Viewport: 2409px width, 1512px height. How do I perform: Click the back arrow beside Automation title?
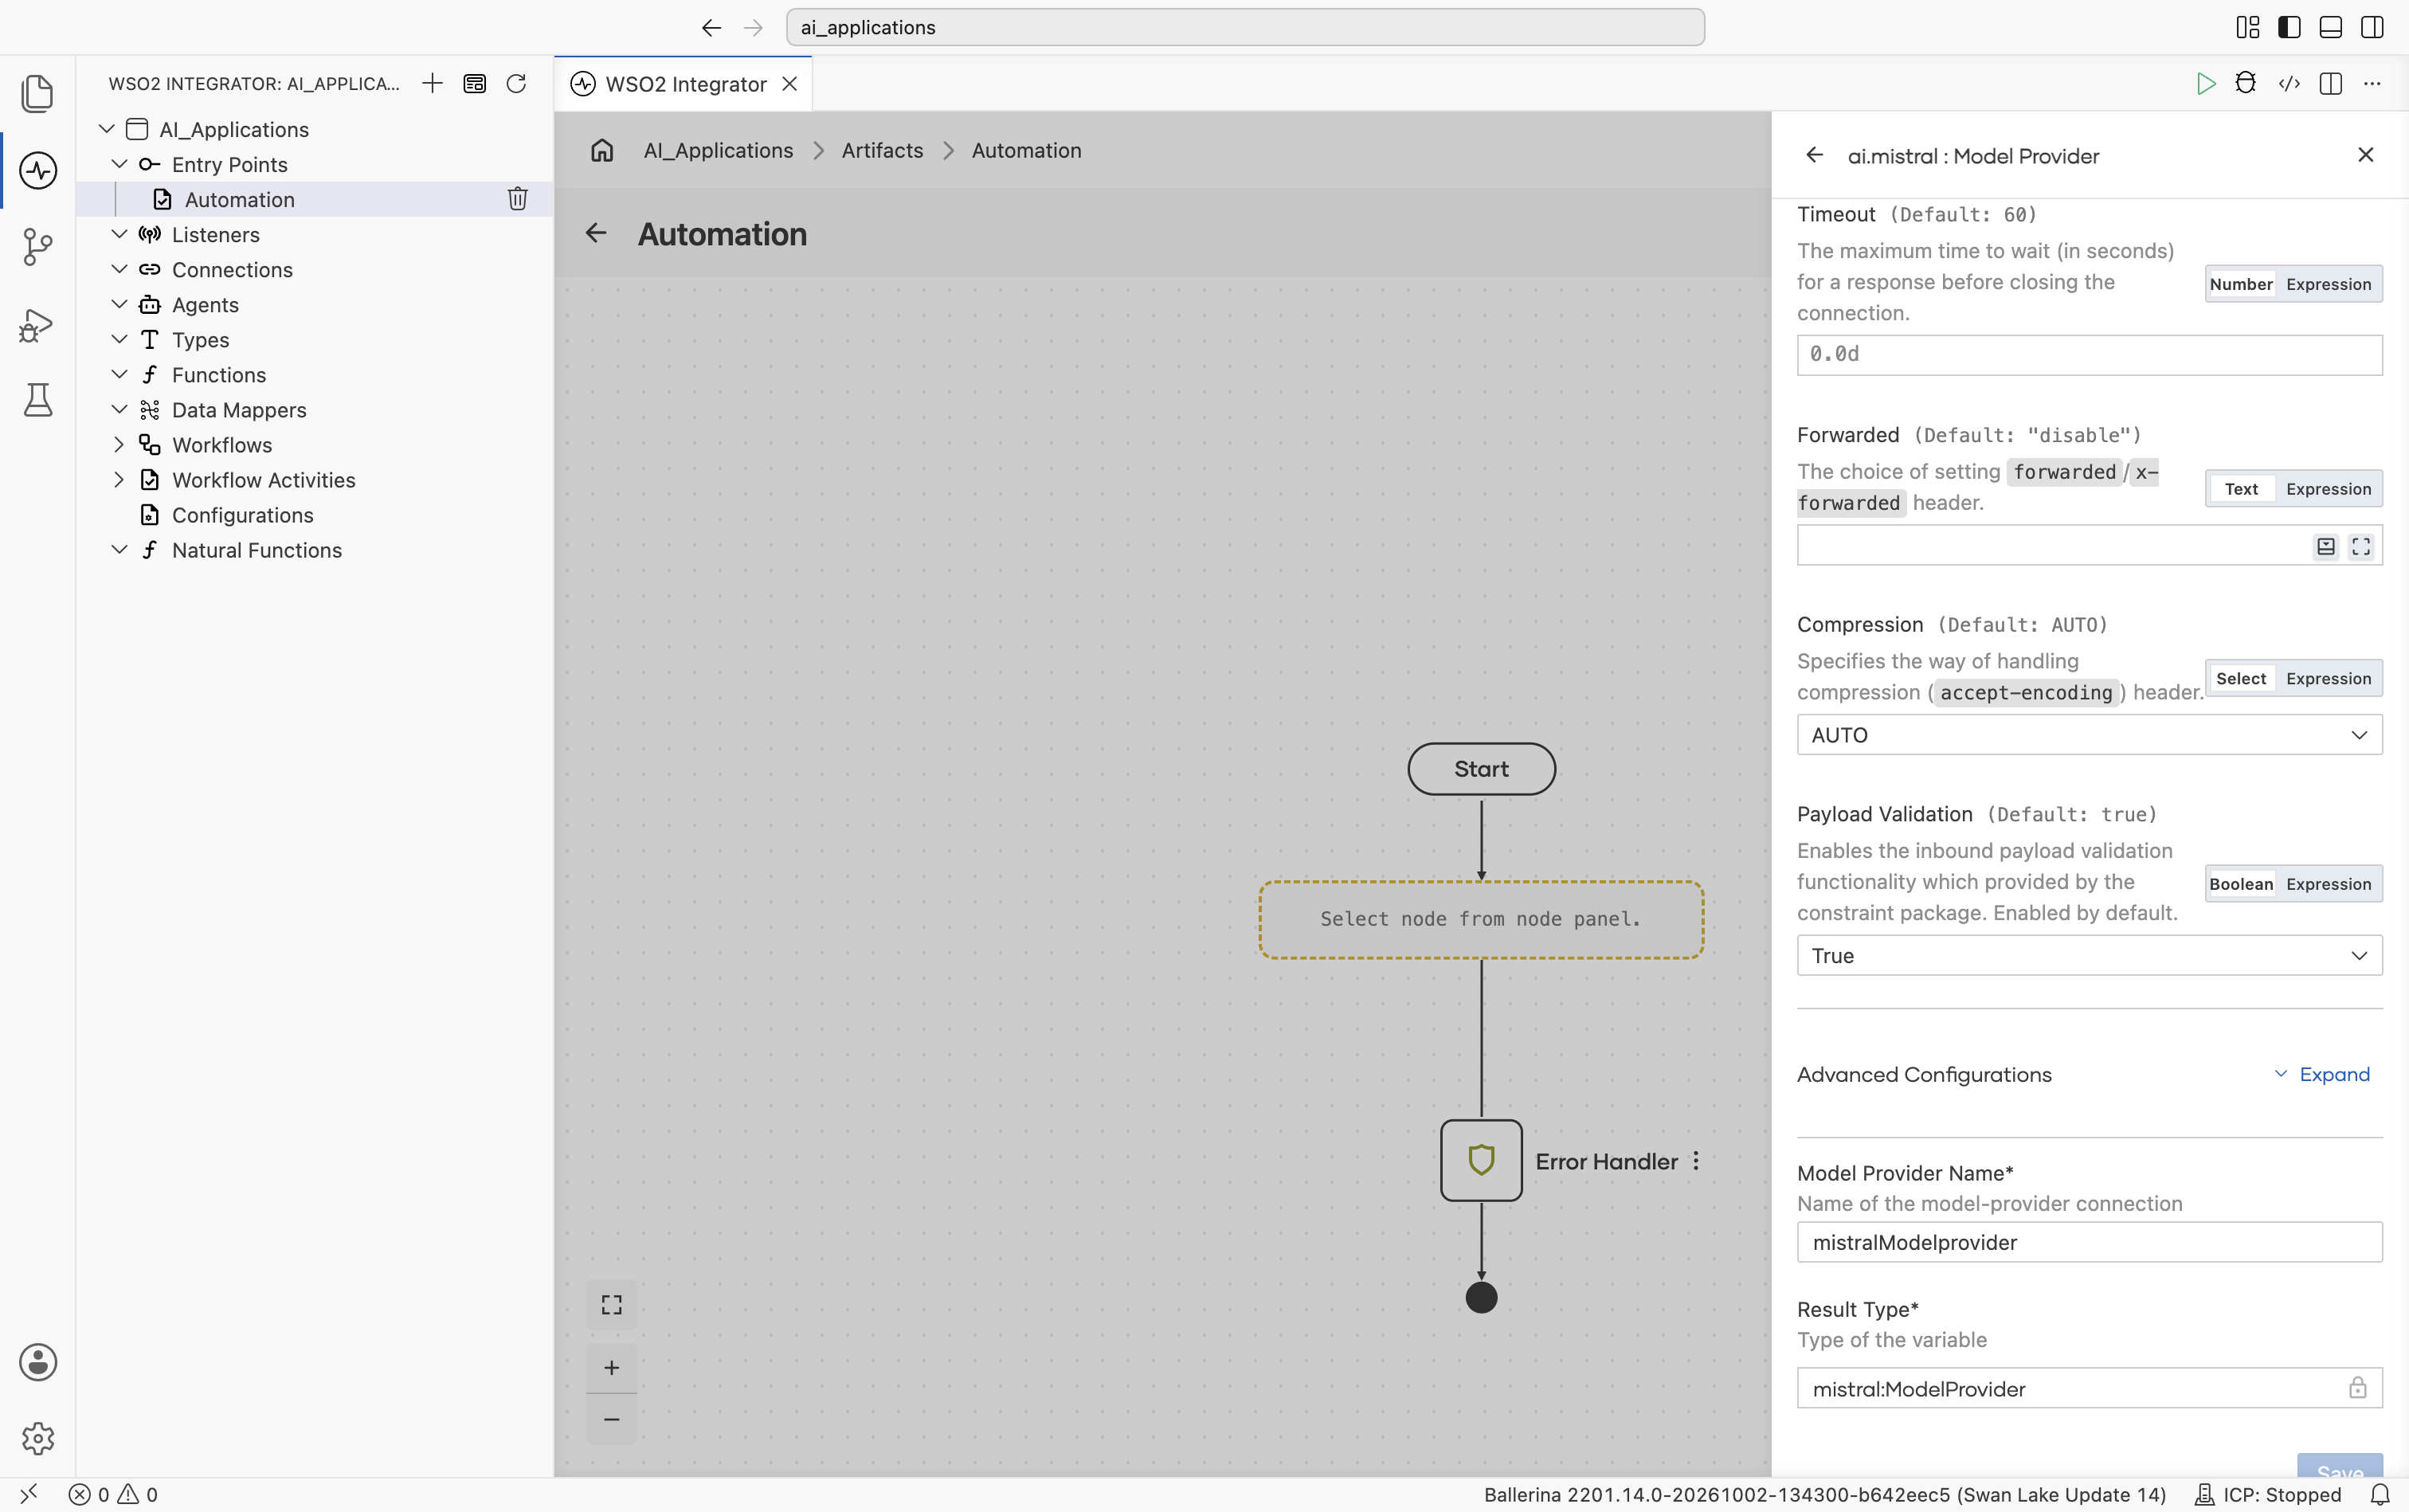[x=596, y=233]
